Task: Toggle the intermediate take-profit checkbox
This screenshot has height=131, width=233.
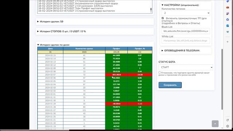Action: 163,18
